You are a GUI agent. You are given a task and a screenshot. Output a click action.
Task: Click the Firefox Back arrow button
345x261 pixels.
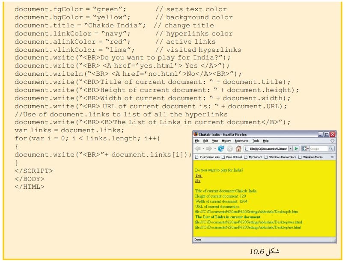coord(198,148)
